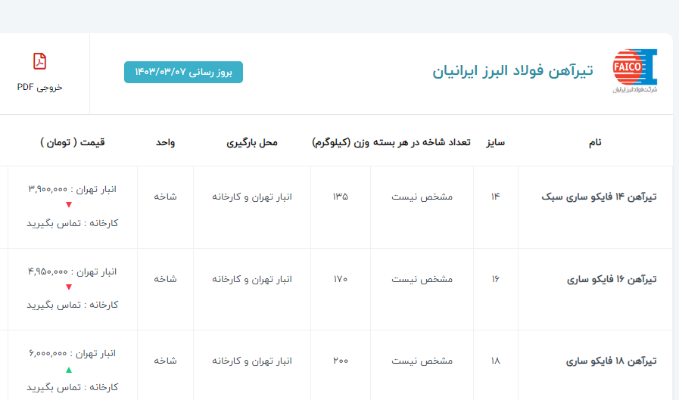This screenshot has width=679, height=400.
Task: Click the 'واحد' column header
Action: 165,142
